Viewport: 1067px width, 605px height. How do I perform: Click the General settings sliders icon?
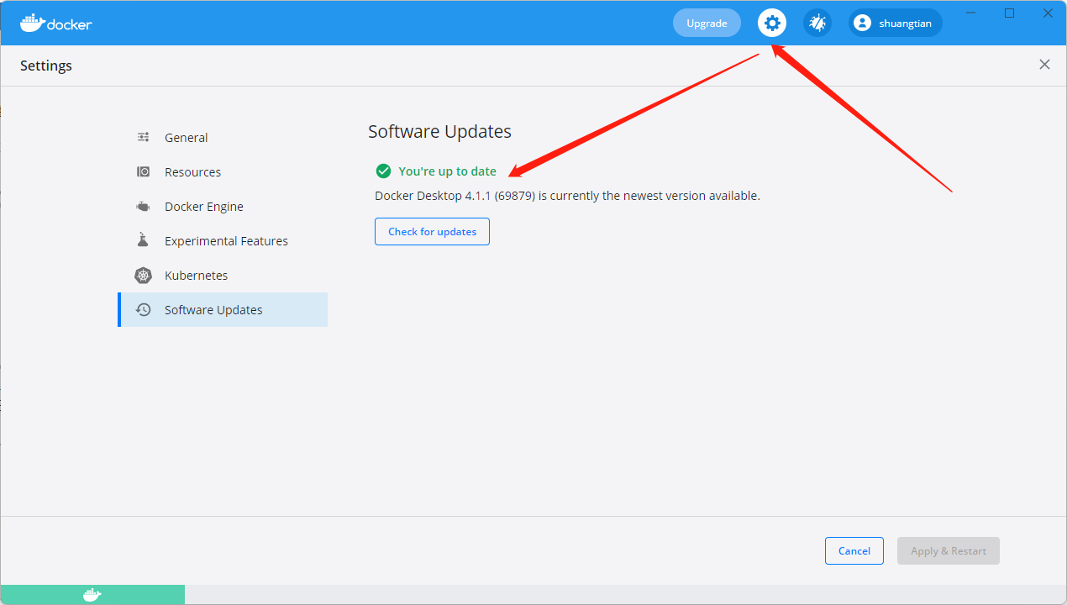pos(144,137)
